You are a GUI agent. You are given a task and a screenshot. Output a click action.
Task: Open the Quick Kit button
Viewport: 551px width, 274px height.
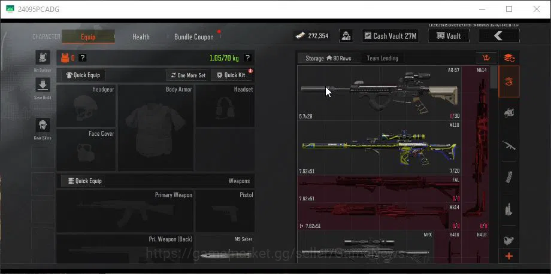(x=231, y=75)
